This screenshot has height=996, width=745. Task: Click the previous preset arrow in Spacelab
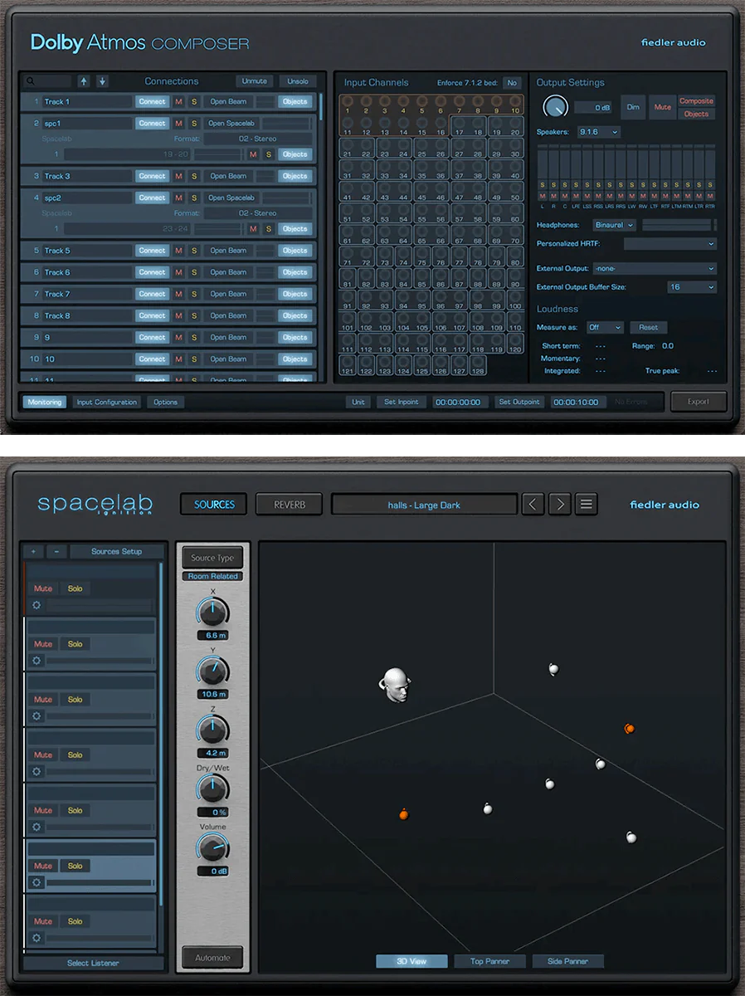pos(534,504)
